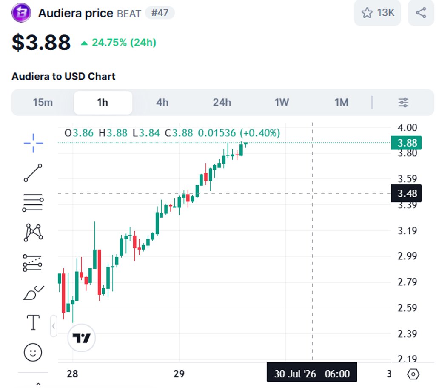The height and width of the screenshot is (388, 439).
Task: Switch to the 4h interval tab
Action: click(x=162, y=102)
